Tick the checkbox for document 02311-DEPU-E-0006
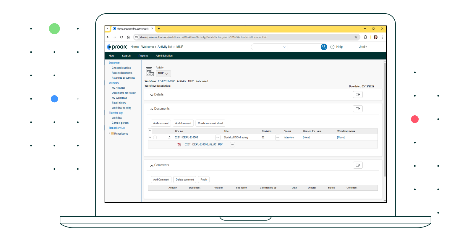Screen dimensions: 473x239 155,138
